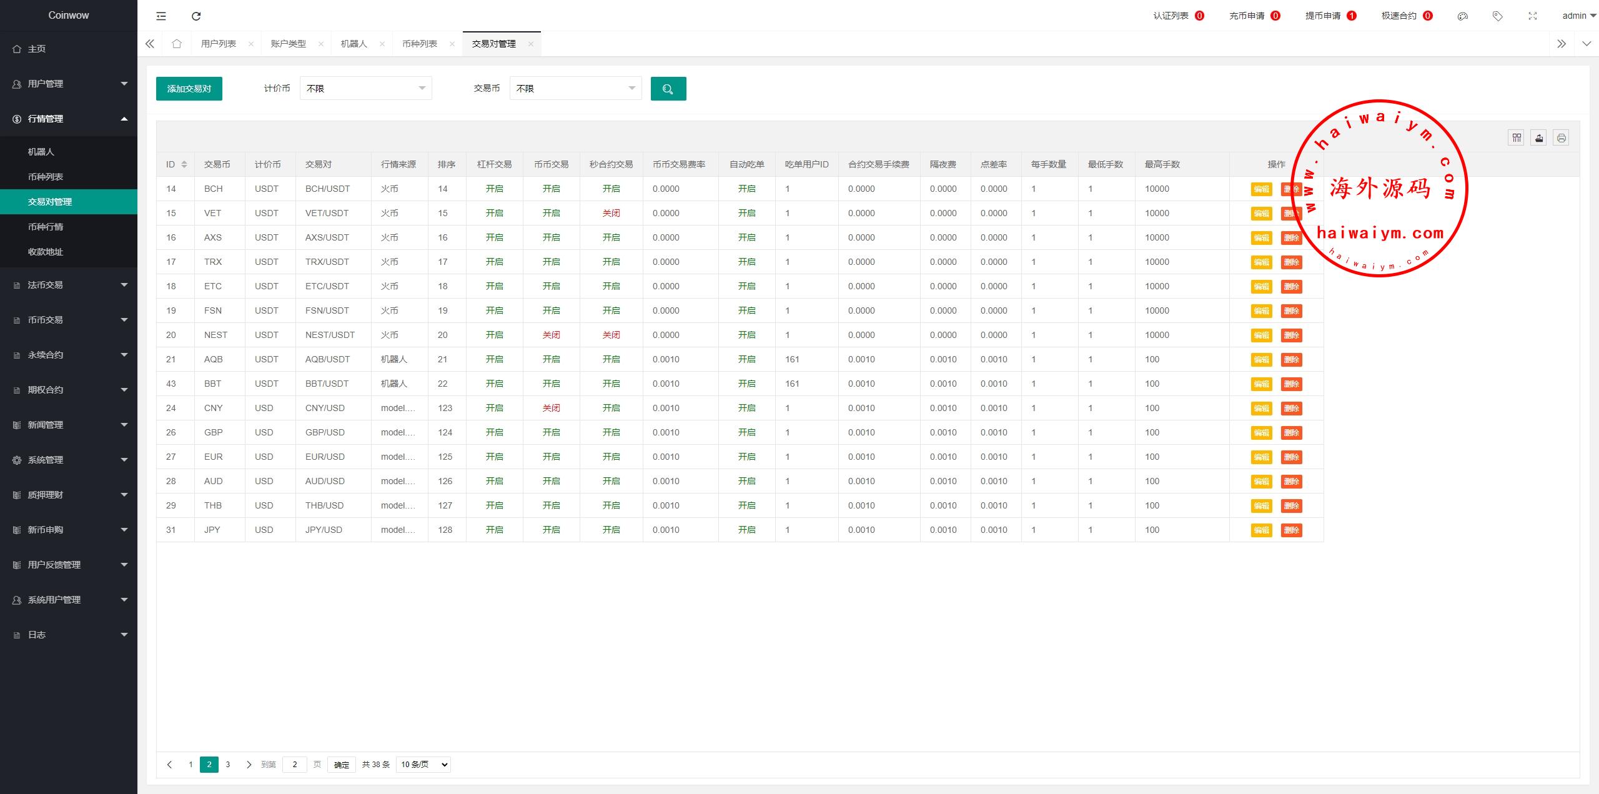Click the page number input field
This screenshot has height=794, width=1599.
click(x=294, y=765)
